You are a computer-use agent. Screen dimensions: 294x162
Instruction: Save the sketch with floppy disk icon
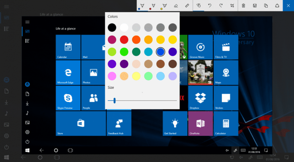click(x=255, y=6)
